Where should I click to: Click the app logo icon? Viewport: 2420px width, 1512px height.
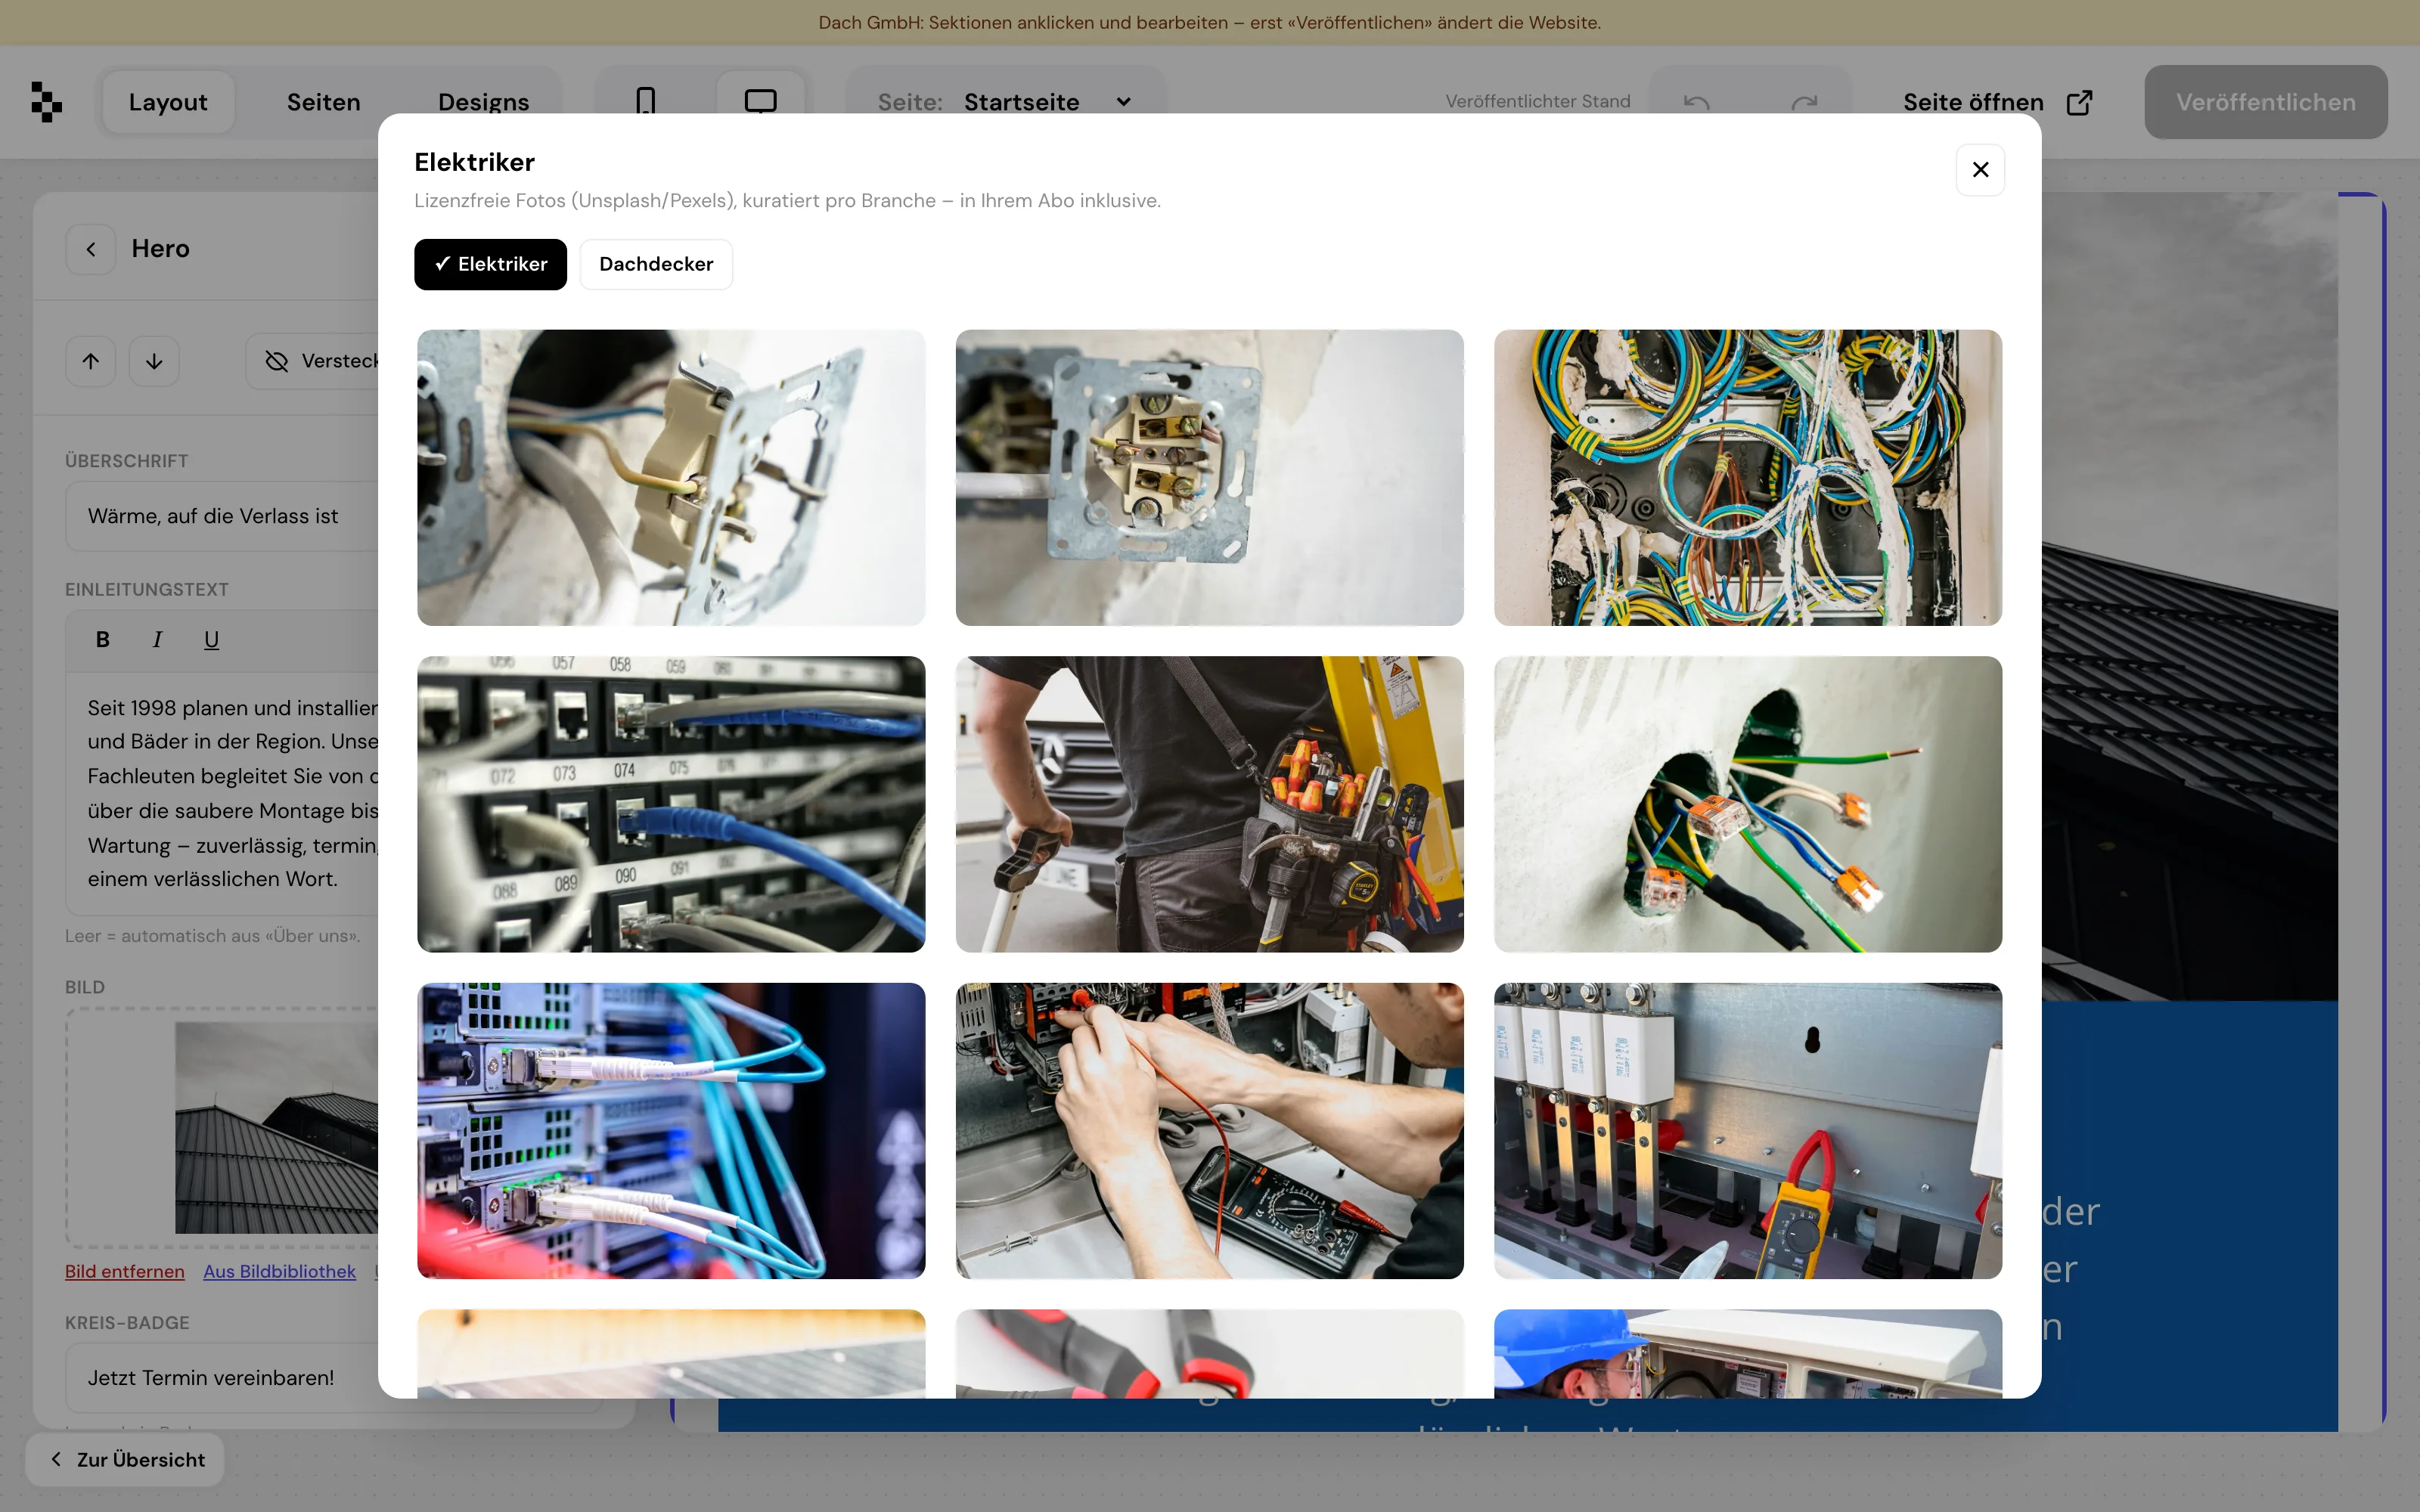pyautogui.click(x=46, y=102)
